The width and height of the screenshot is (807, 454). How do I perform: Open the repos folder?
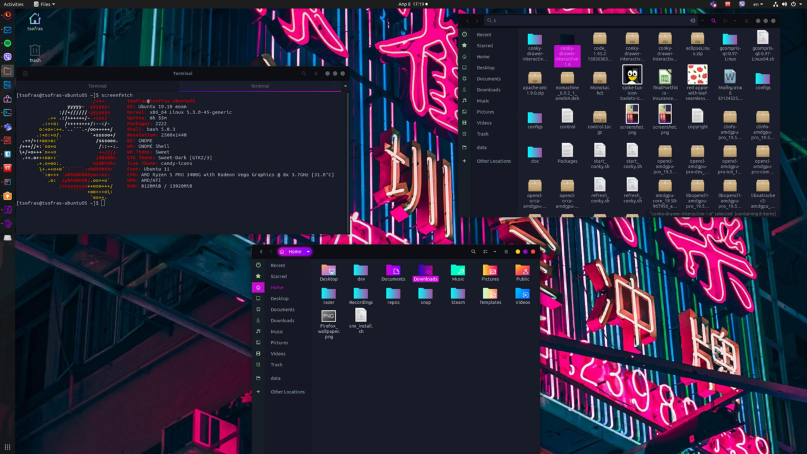tap(393, 296)
